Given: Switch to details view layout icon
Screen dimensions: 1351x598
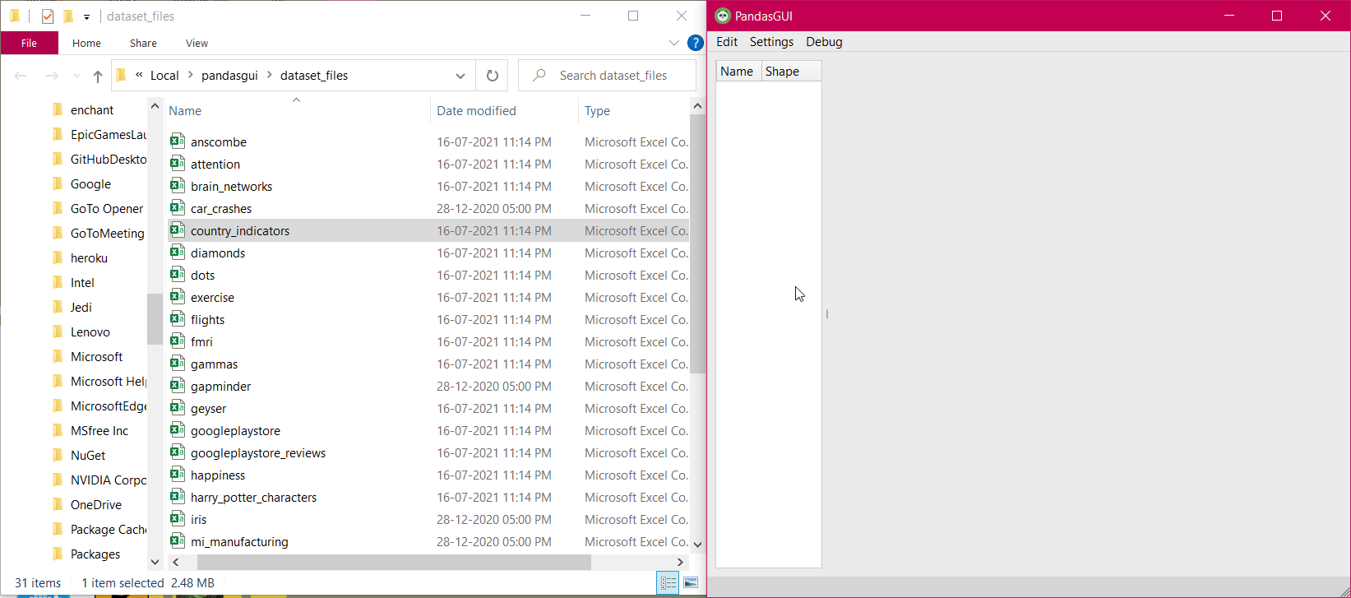Looking at the screenshot, I should pos(668,582).
